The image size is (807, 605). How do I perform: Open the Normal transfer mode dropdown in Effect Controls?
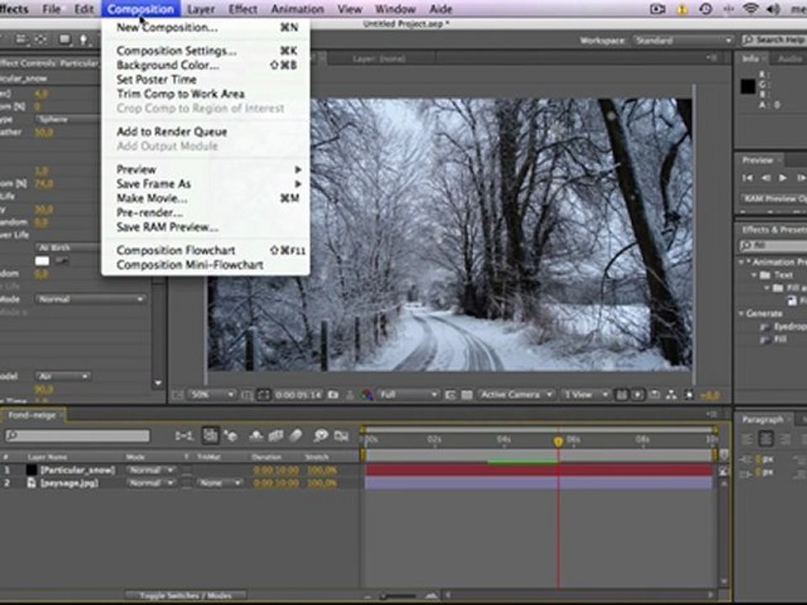(90, 299)
